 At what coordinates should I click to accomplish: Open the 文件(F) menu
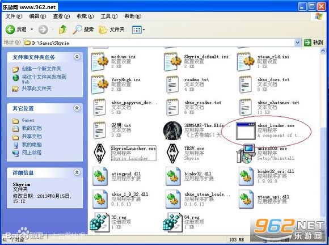tap(14, 16)
